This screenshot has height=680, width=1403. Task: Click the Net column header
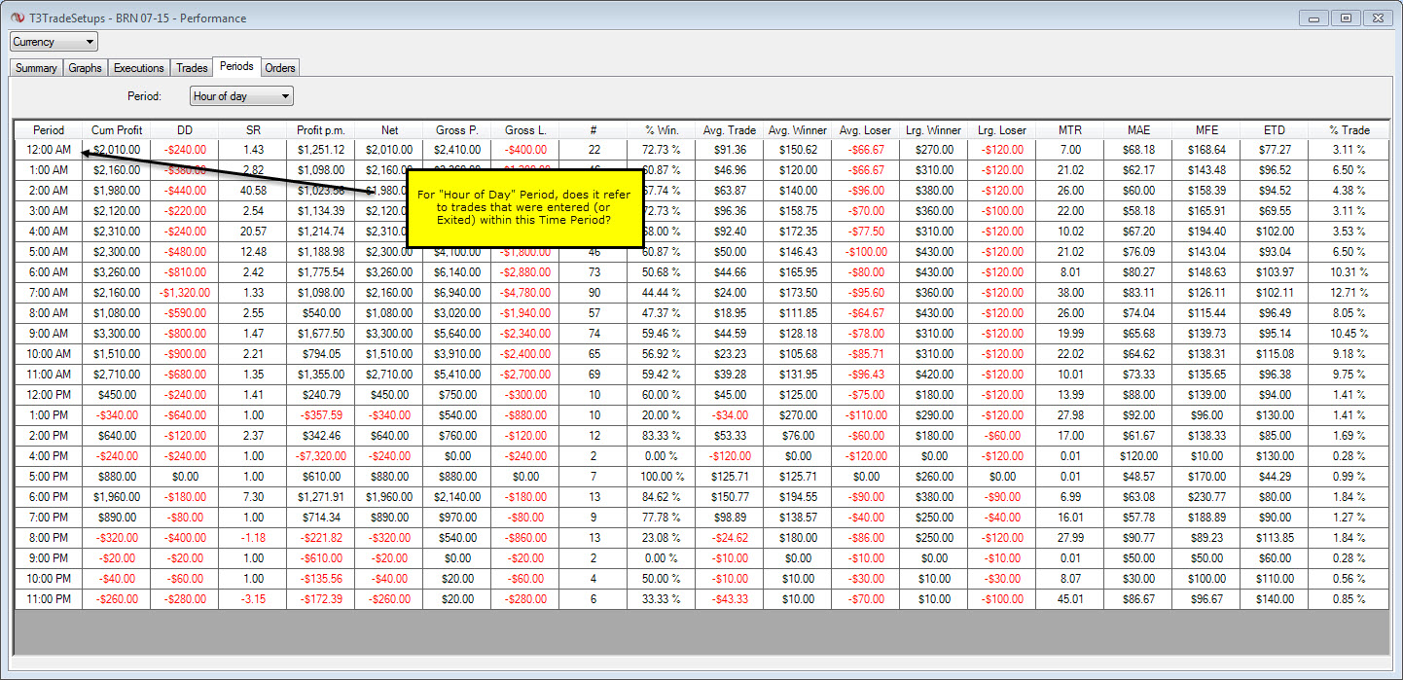[x=389, y=129]
